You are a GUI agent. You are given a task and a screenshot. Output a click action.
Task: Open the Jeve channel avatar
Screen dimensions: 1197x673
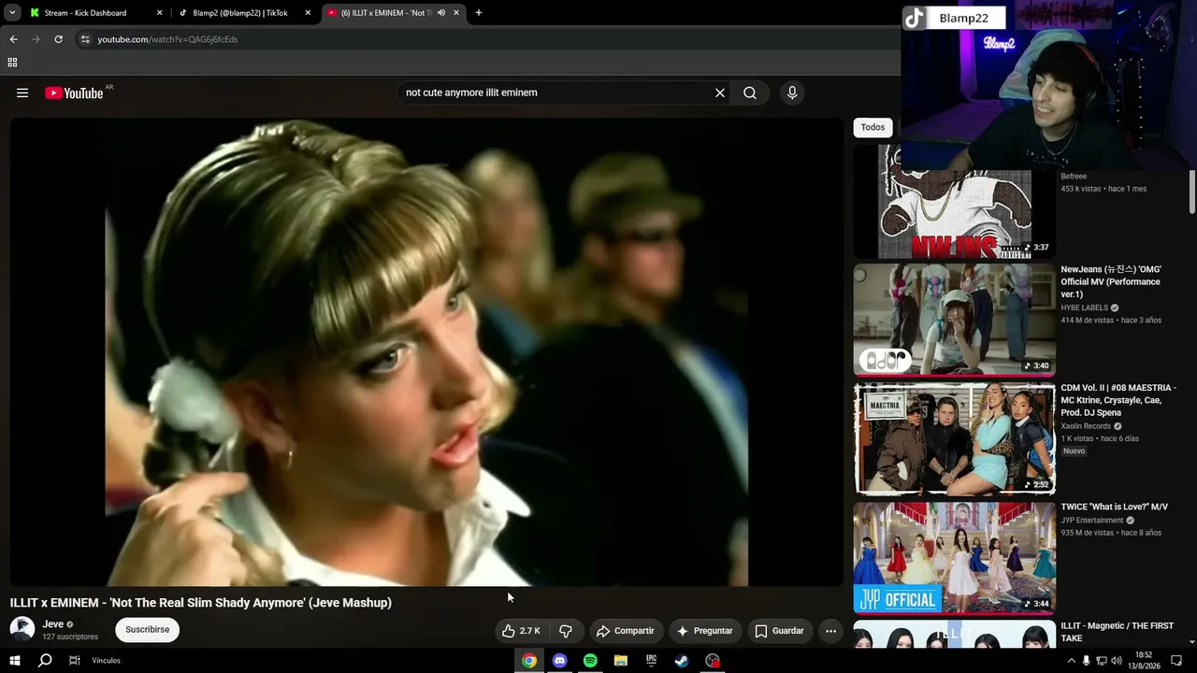(22, 629)
